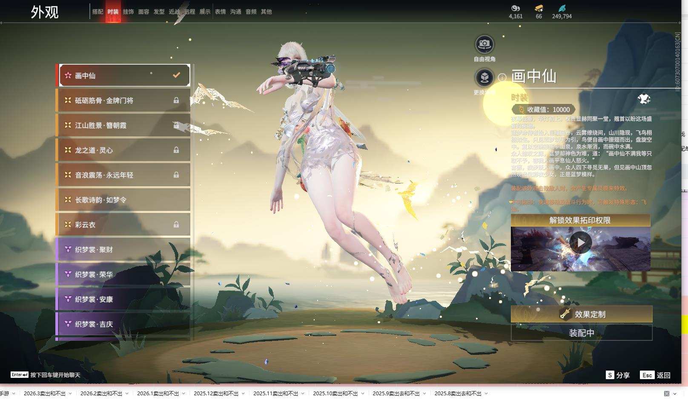Open dropdown arrow of 2025.12卖出和不出 sheet tab

tap(243, 394)
